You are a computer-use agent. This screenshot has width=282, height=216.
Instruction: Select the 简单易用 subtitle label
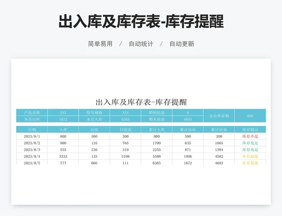(100, 44)
